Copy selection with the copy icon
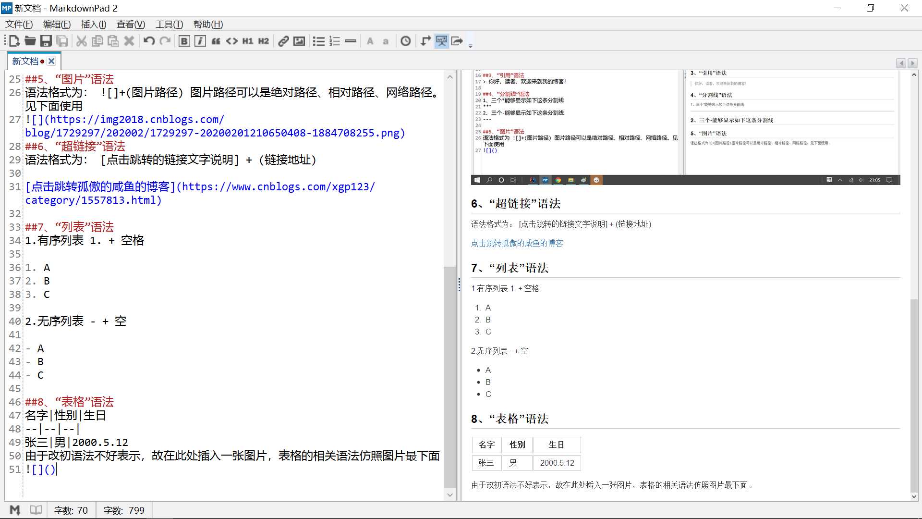The image size is (922, 519). (97, 41)
